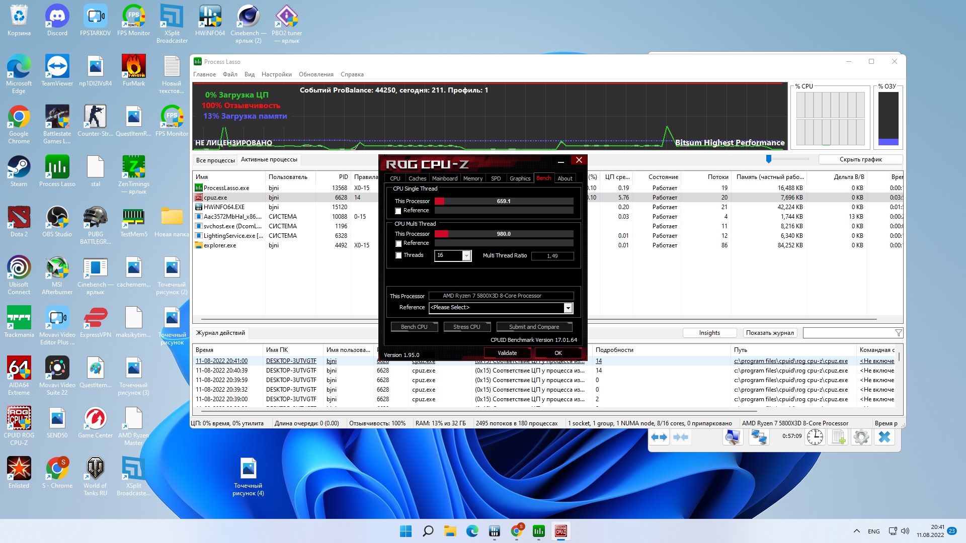Click the HWiNFO expand arrows icon
The width and height of the screenshot is (966, 543).
659,437
